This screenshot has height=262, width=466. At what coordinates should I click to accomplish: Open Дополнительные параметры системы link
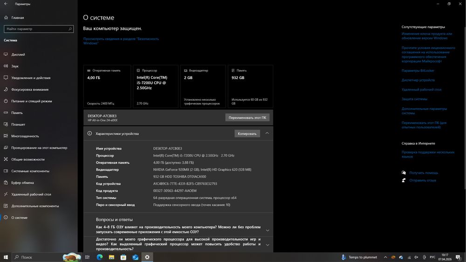(x=424, y=111)
